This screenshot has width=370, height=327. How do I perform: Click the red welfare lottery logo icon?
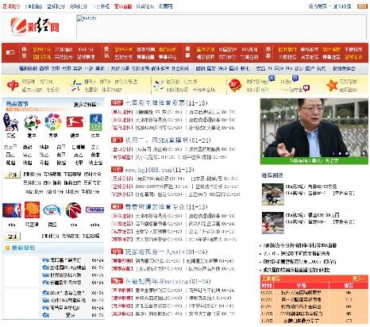(13, 85)
